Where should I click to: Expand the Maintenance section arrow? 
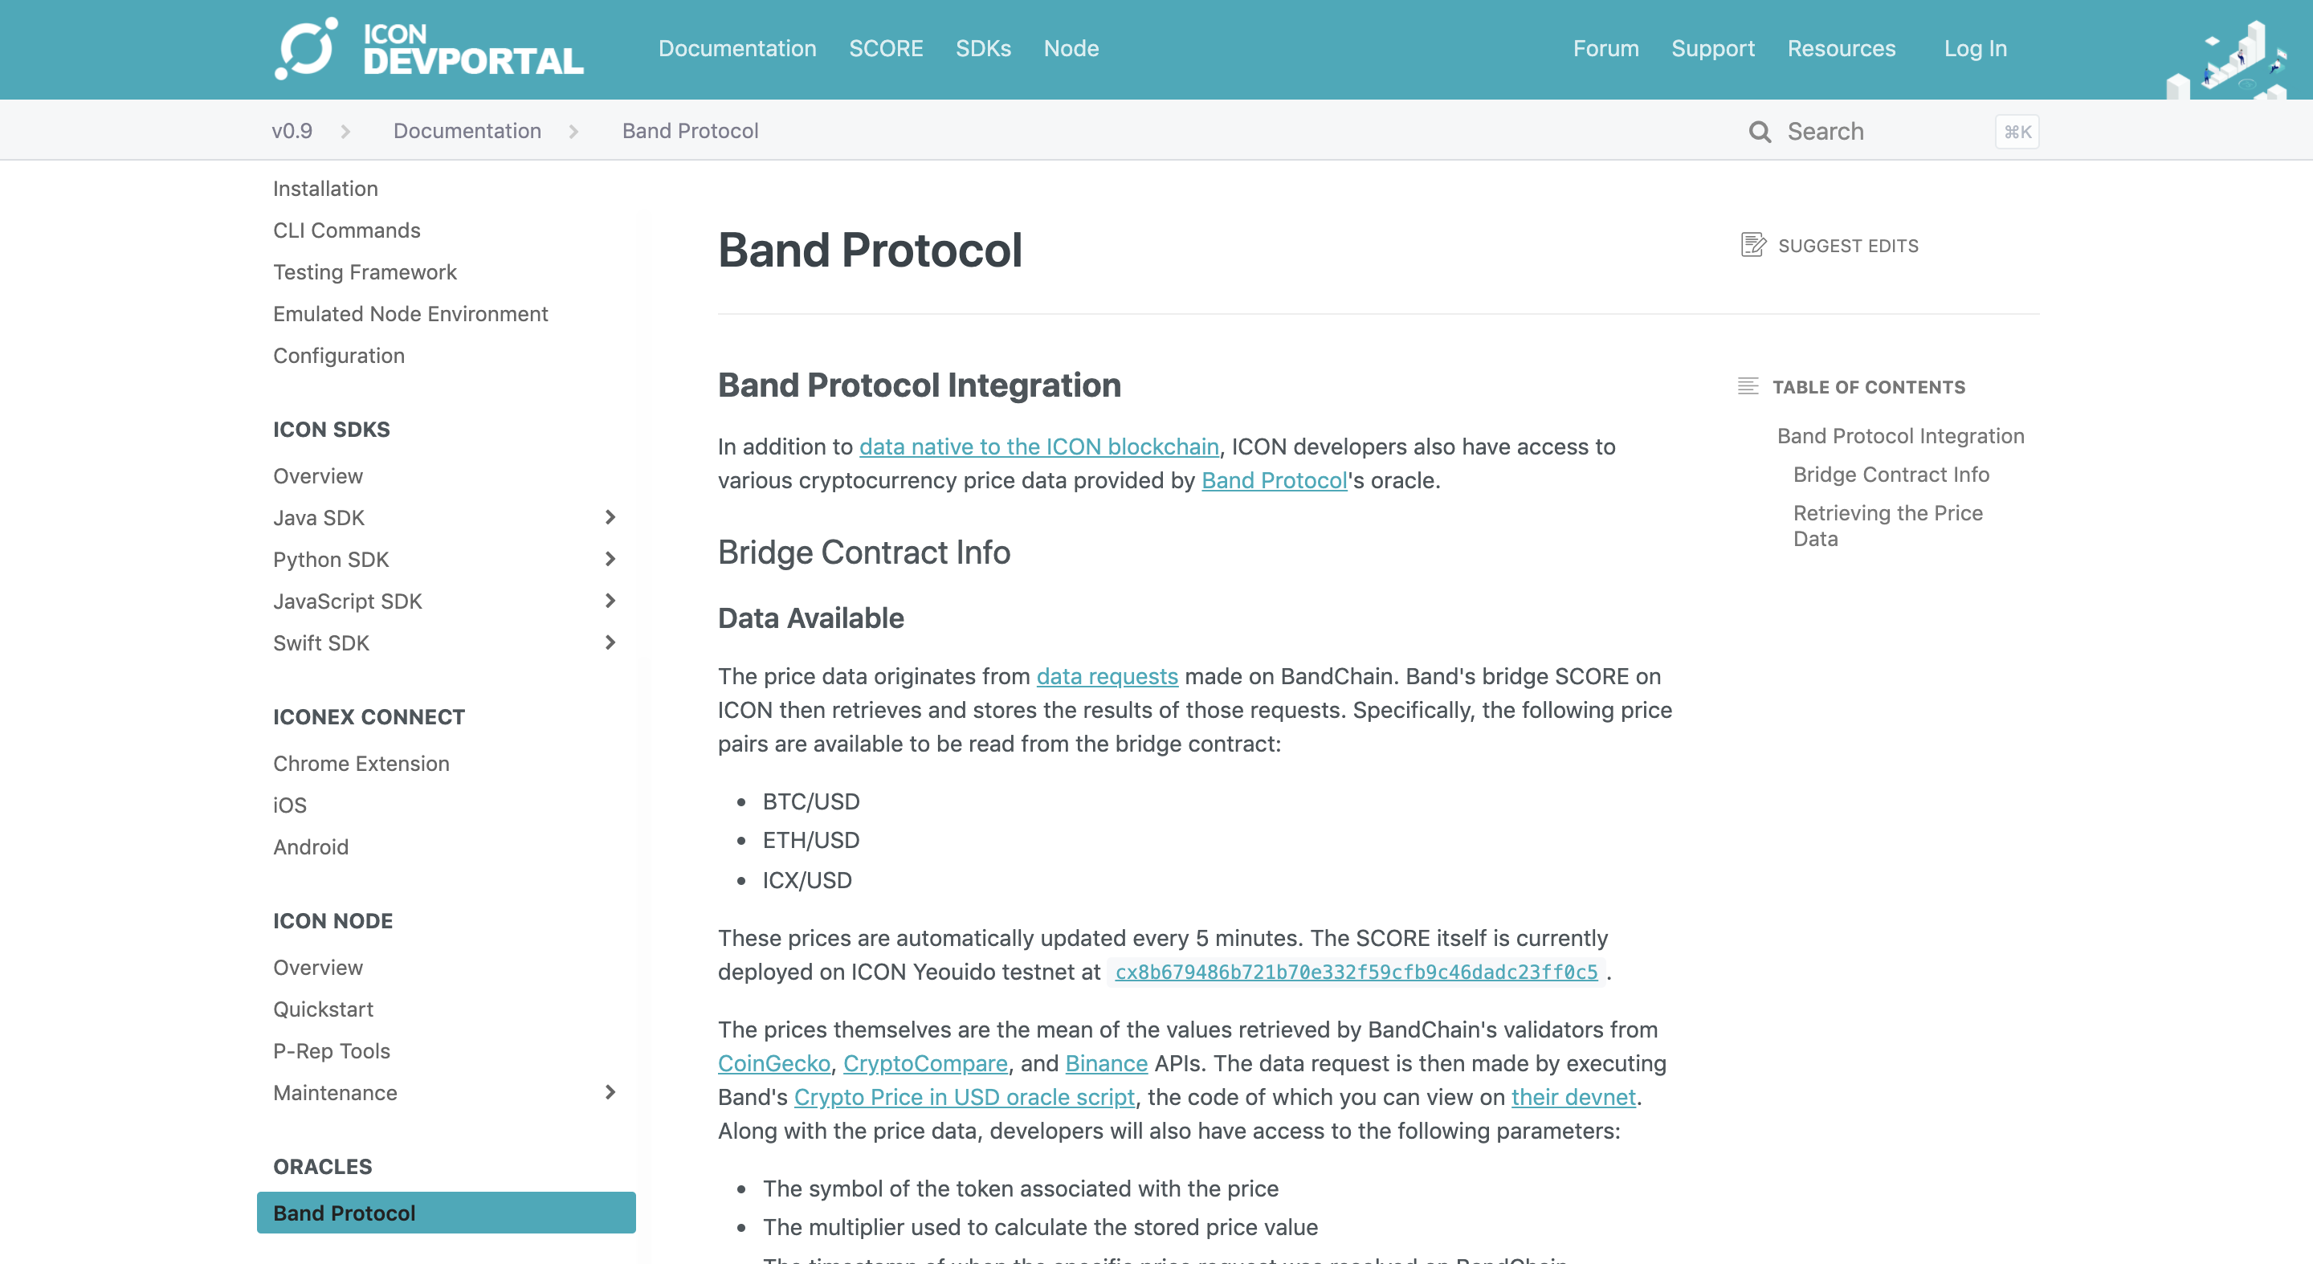click(610, 1091)
